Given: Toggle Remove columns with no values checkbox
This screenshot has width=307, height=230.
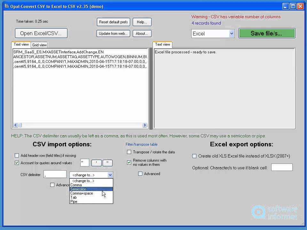Looking at the screenshot, I should [x=129, y=162].
